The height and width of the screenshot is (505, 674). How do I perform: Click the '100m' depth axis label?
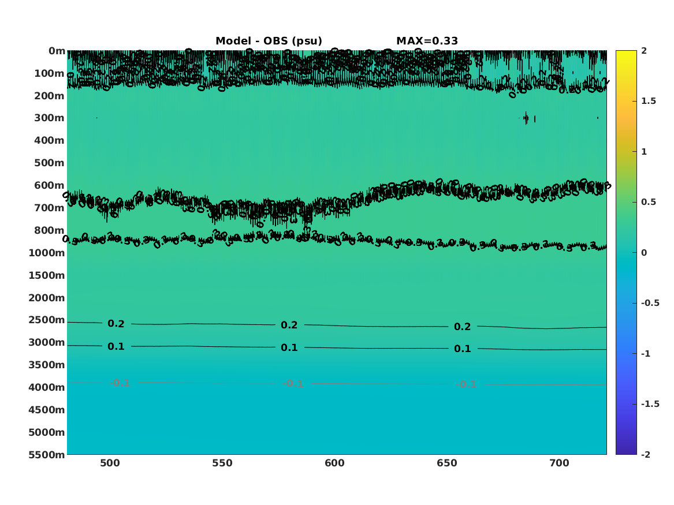click(x=50, y=73)
